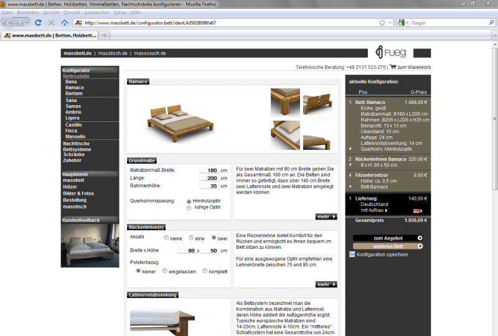Click the headboard rear view thumbnail

[317, 103]
